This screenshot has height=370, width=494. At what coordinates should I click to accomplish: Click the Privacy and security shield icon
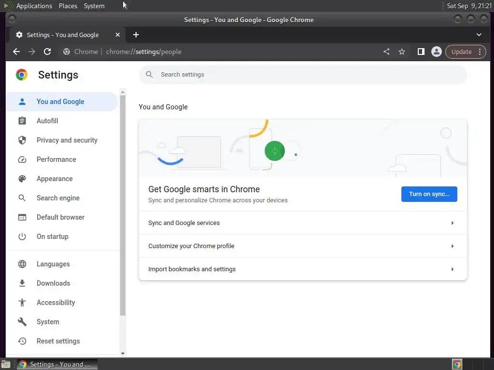(22, 140)
